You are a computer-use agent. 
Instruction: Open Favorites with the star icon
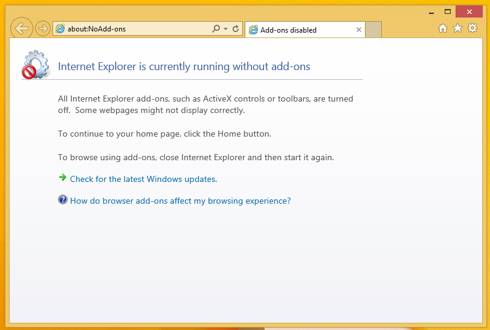[457, 28]
